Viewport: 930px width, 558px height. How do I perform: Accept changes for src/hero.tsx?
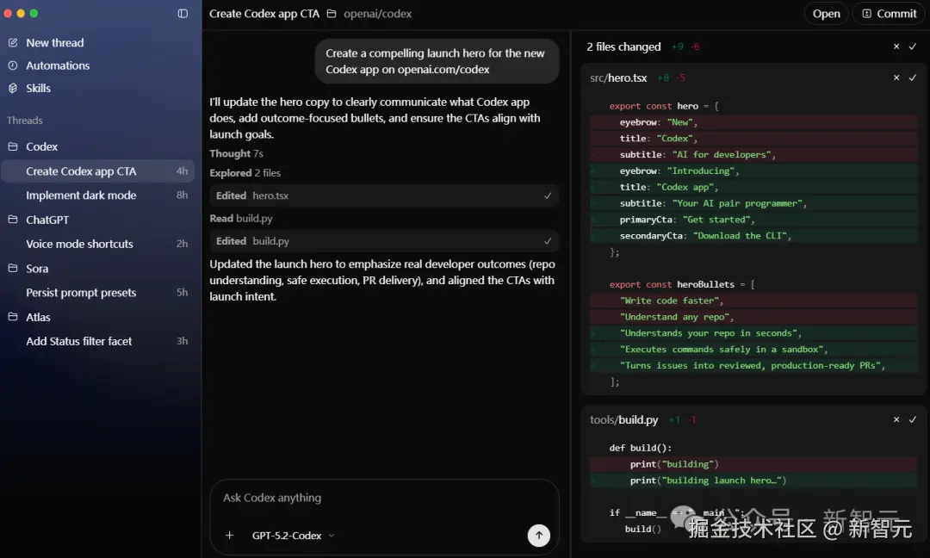(913, 77)
